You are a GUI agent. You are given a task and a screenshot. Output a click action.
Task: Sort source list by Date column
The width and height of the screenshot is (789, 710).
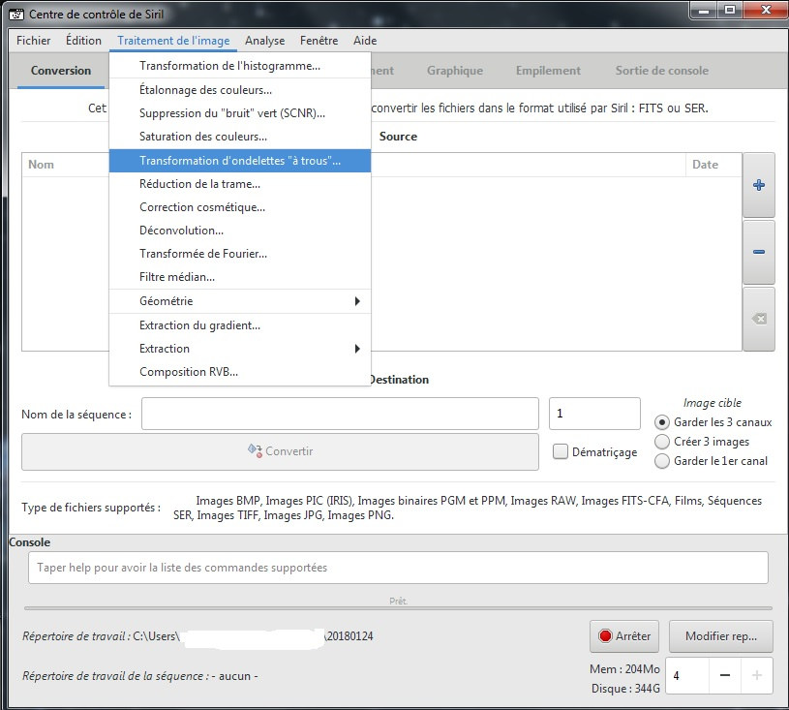coord(713,165)
